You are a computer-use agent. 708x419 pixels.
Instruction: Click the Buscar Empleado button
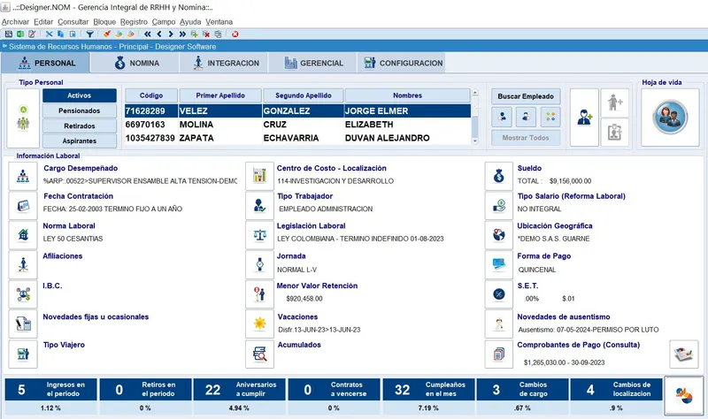click(x=526, y=96)
